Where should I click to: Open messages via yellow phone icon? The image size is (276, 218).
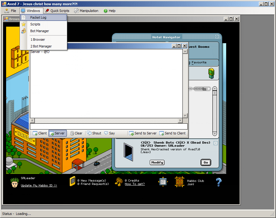pos(72,181)
